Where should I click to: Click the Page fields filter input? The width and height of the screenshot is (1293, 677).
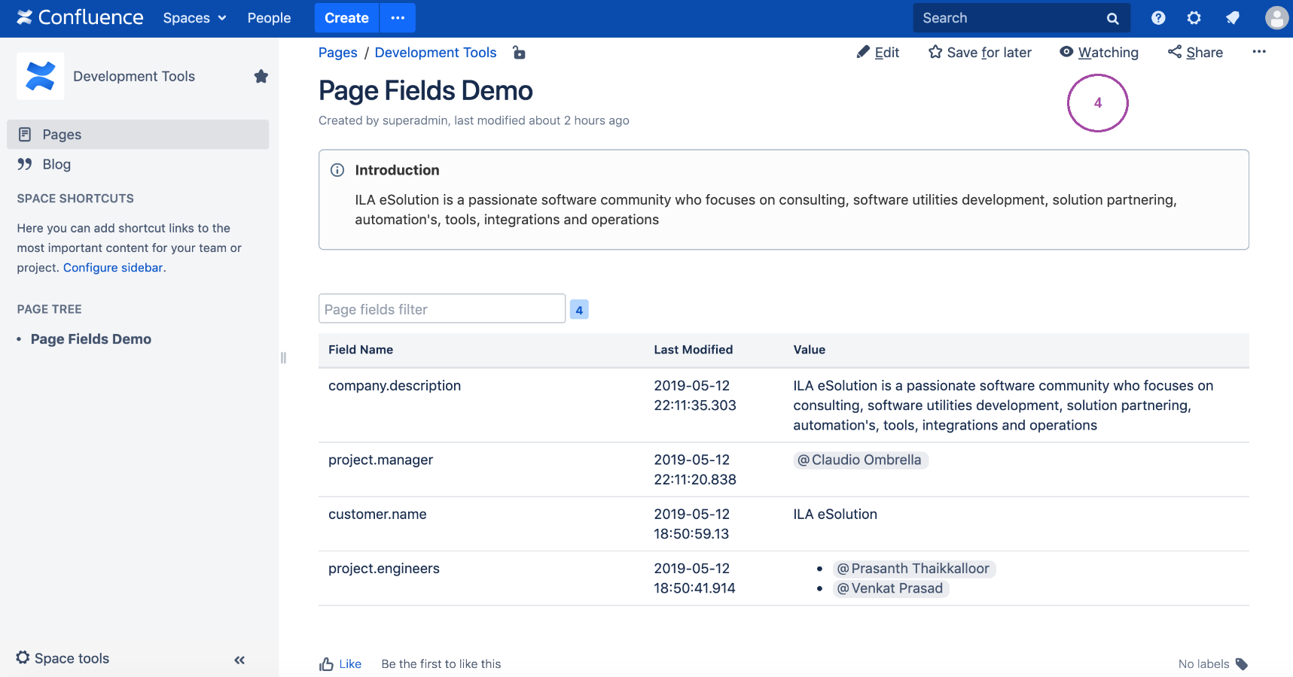point(441,308)
